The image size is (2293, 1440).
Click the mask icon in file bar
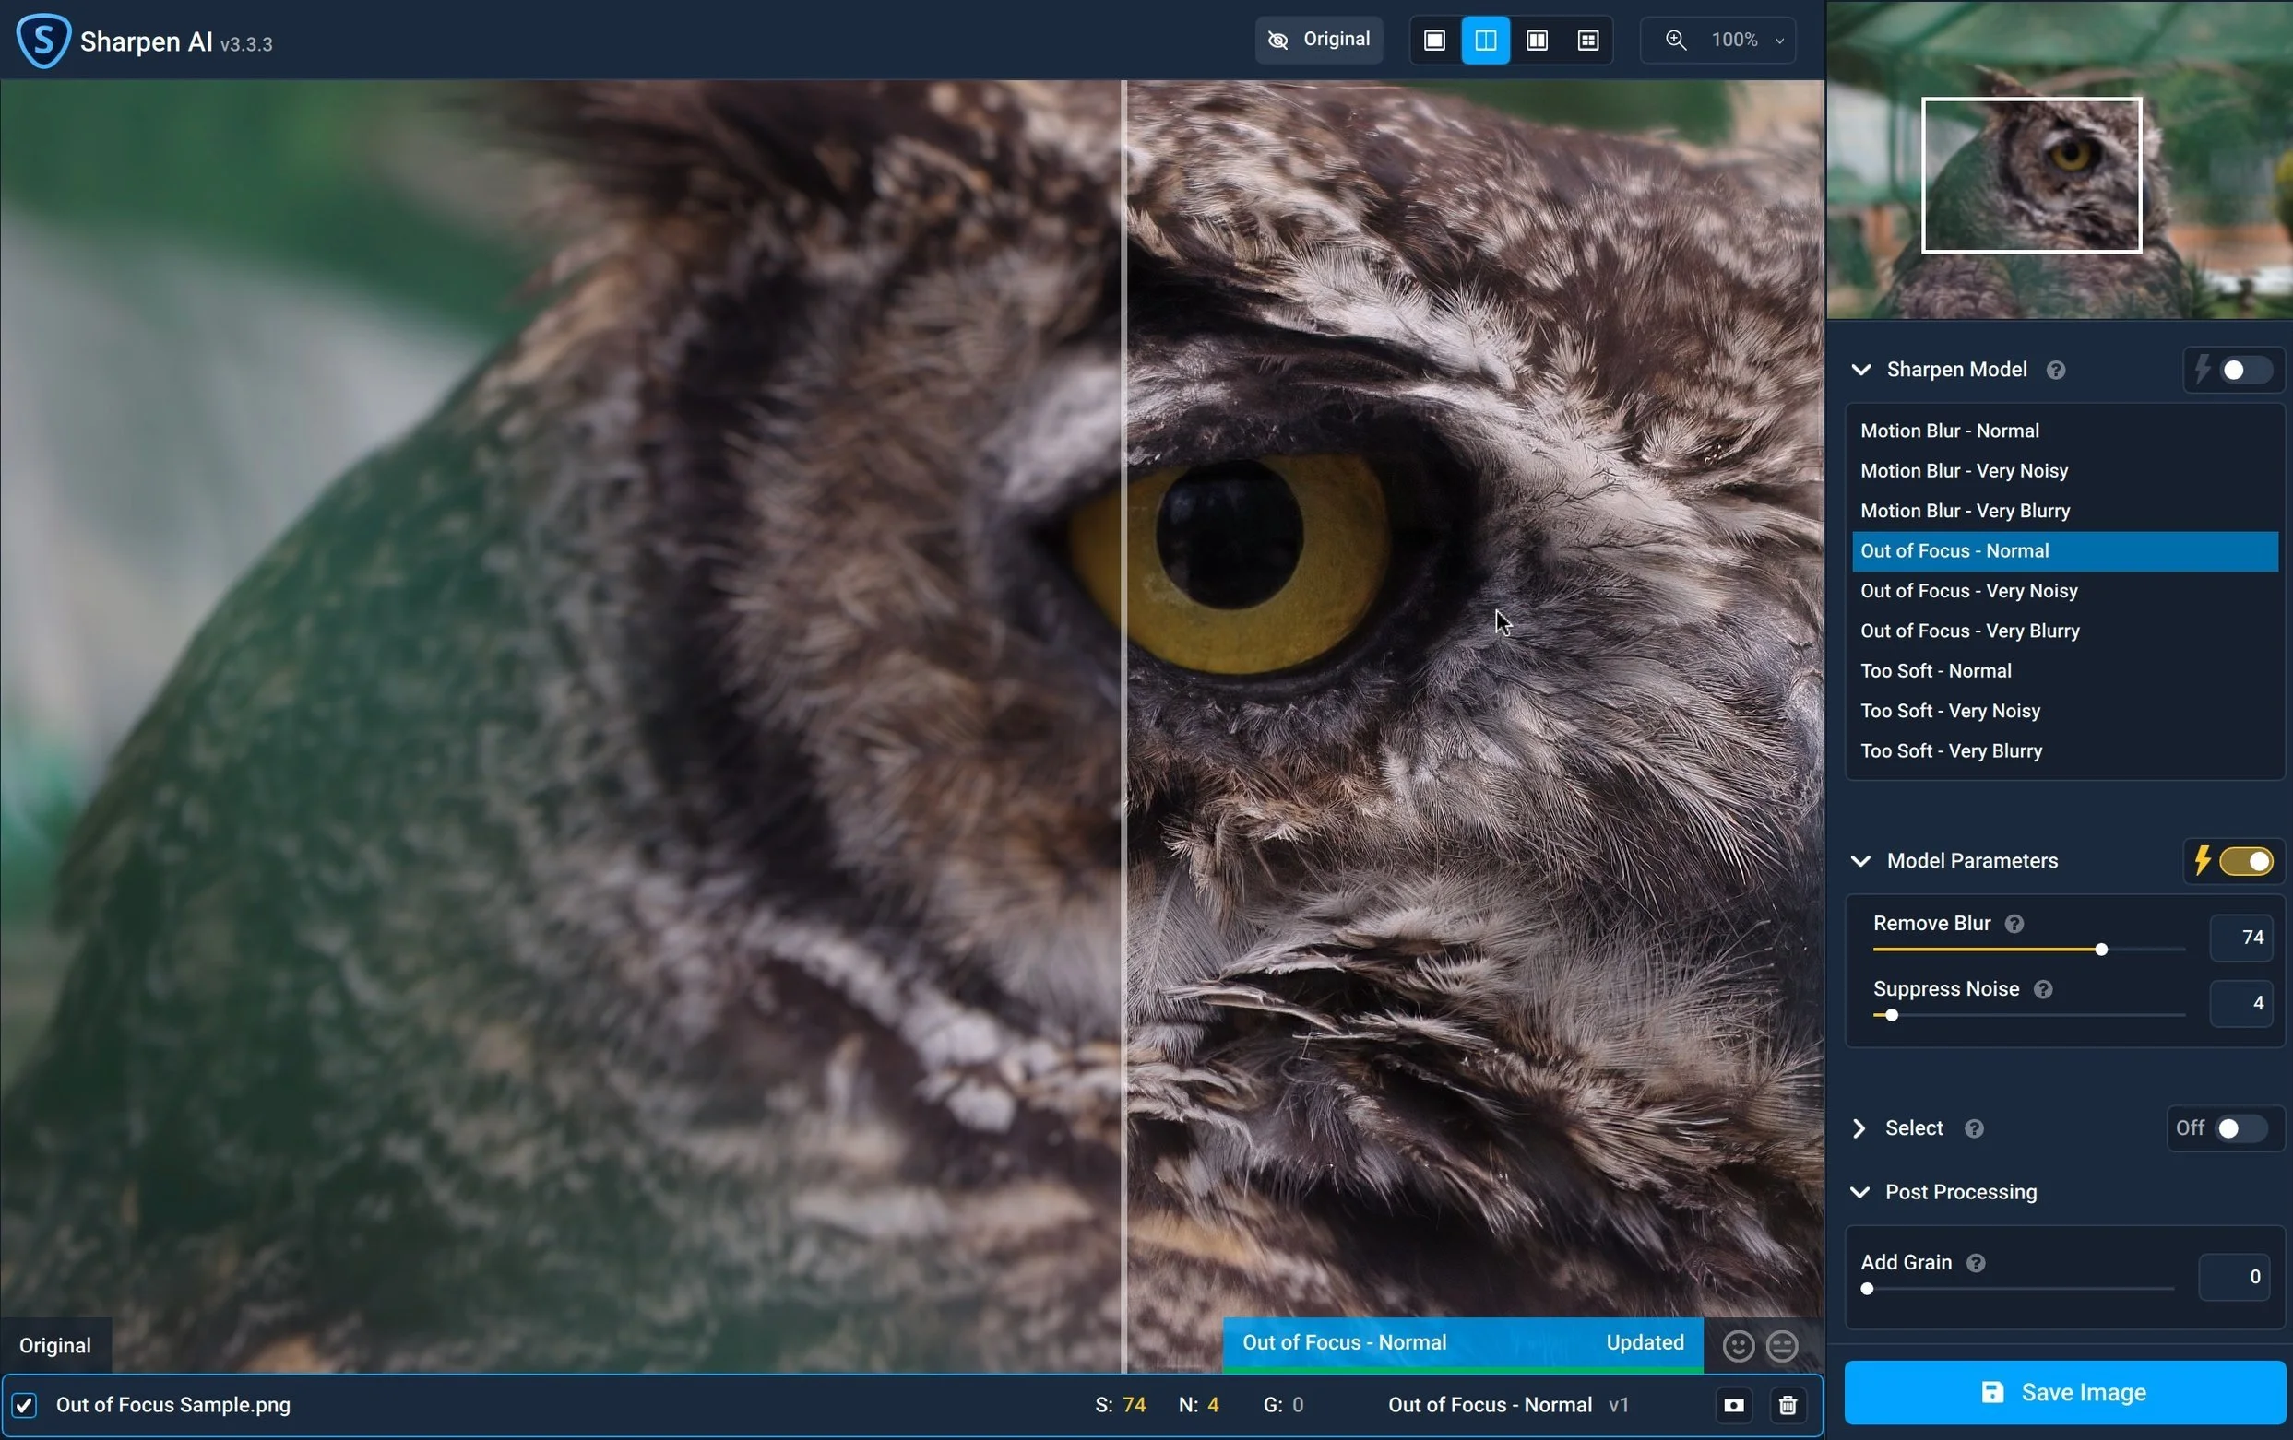(x=1733, y=1405)
